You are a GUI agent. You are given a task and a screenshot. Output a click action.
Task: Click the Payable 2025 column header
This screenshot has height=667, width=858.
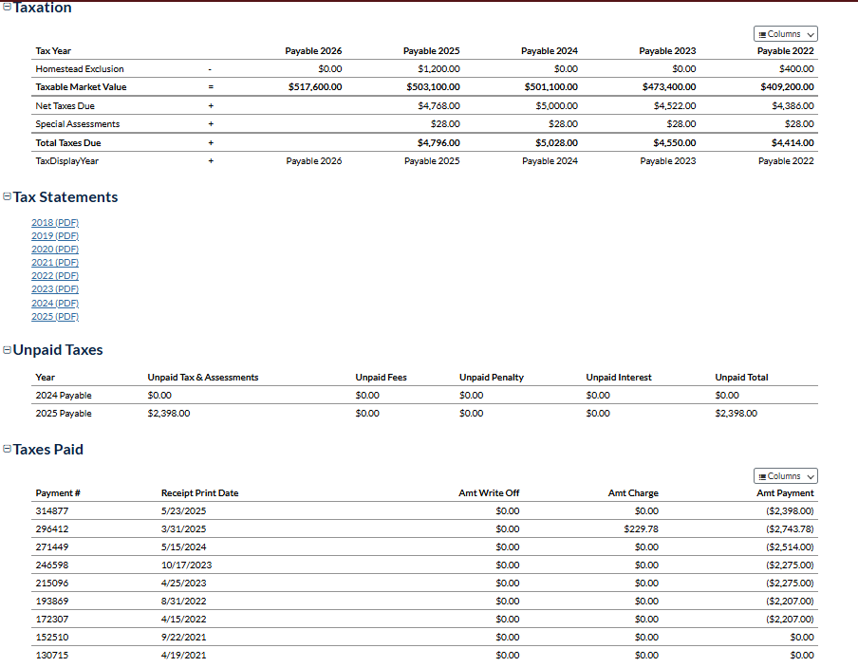[x=431, y=51]
